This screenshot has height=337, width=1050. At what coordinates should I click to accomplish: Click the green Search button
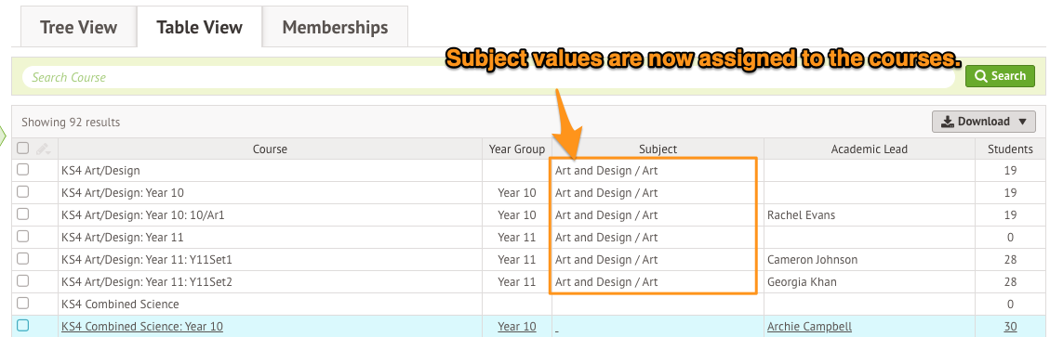[1000, 76]
